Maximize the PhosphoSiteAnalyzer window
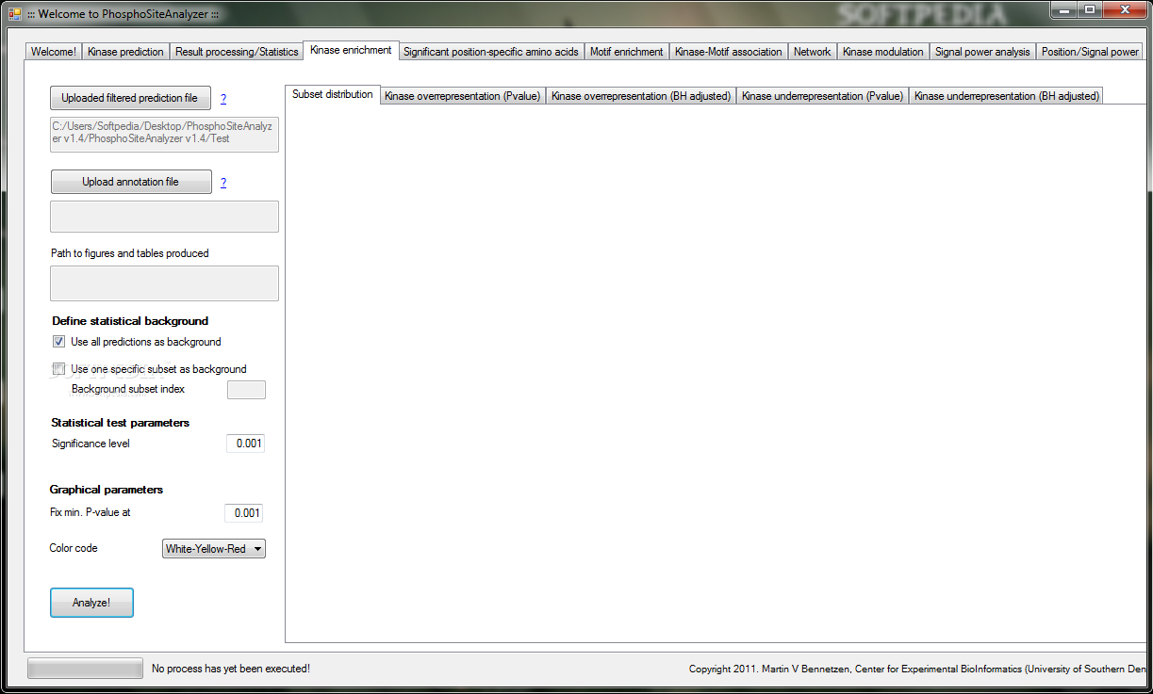 pos(1089,9)
